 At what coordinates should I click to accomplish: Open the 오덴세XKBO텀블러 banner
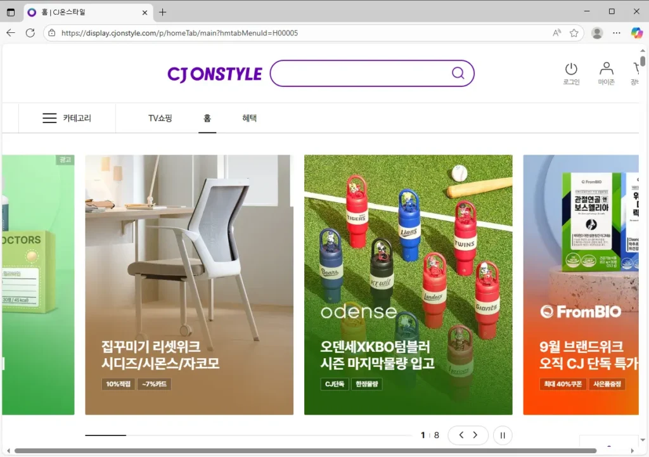[x=408, y=285]
